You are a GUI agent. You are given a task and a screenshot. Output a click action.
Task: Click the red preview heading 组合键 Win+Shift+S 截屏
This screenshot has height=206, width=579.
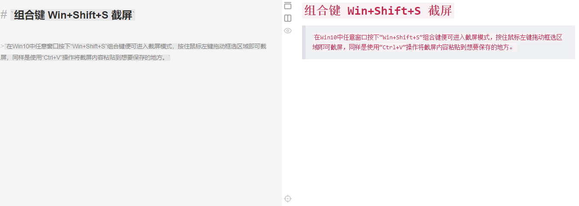point(378,11)
